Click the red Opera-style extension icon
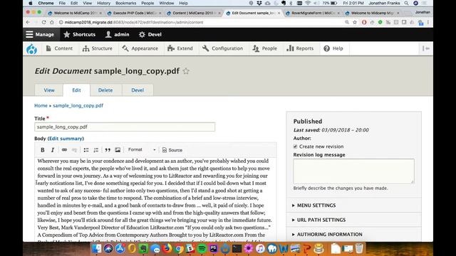456x256 pixels. coord(364,22)
